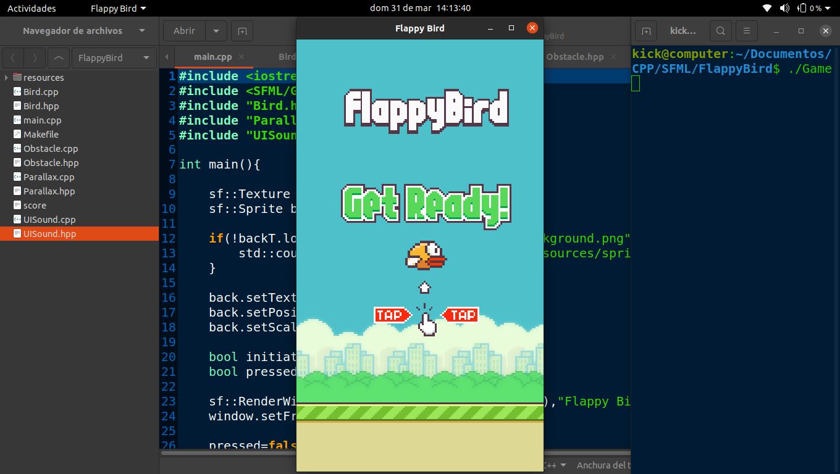The image size is (840, 474).
Task: Open Anchura del tabulador selector
Action: point(603,465)
